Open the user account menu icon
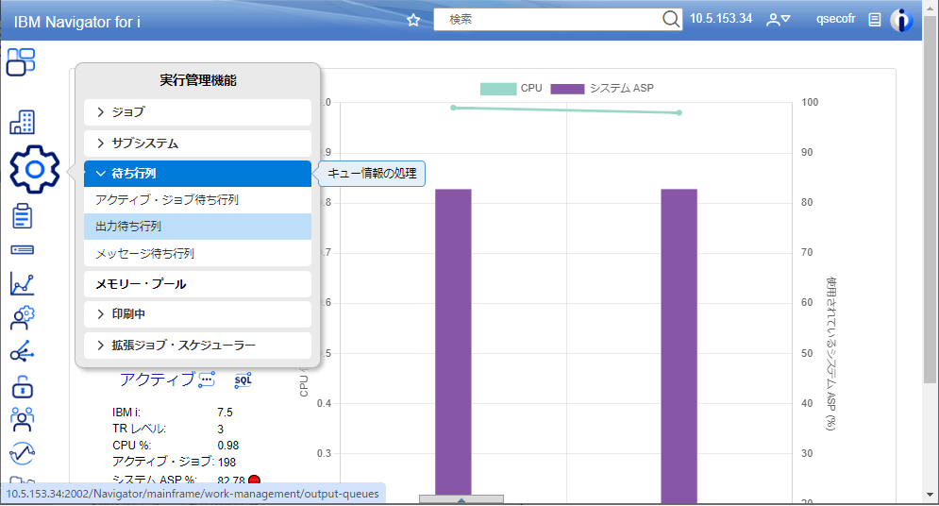Viewport: 939px width, 506px height. click(x=778, y=20)
